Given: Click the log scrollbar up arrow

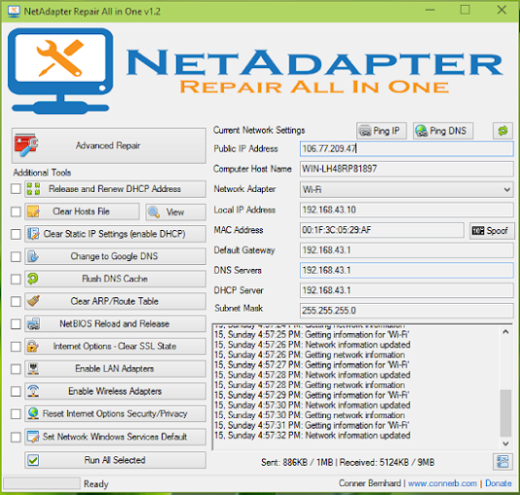Looking at the screenshot, I should coord(505,331).
